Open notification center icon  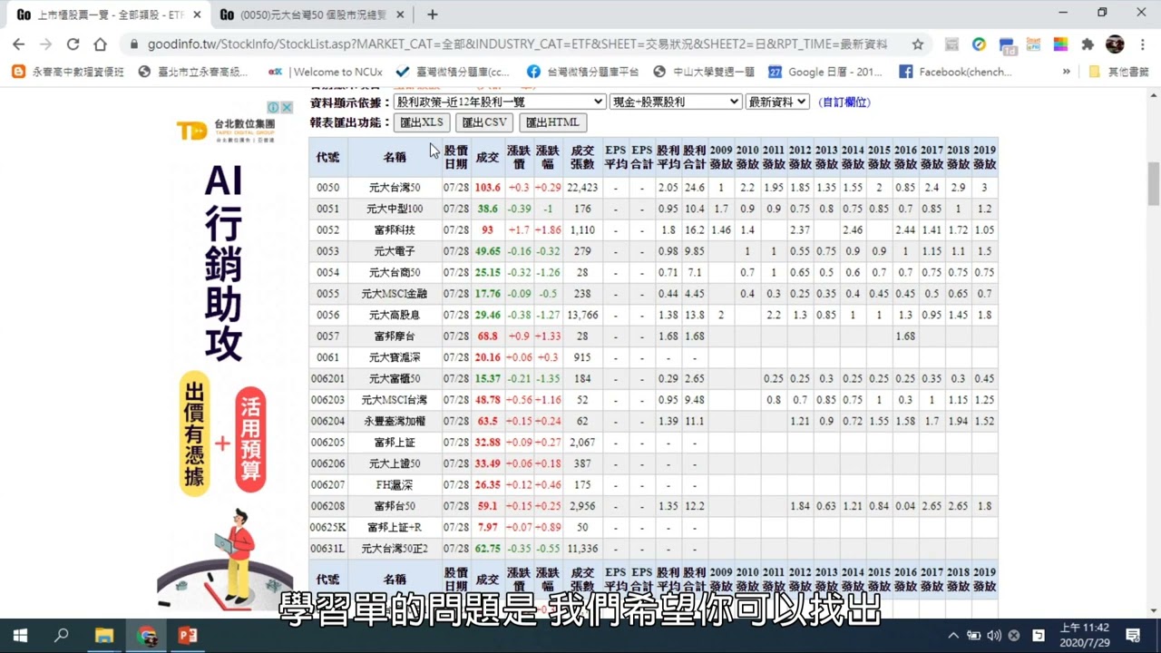(x=1133, y=636)
